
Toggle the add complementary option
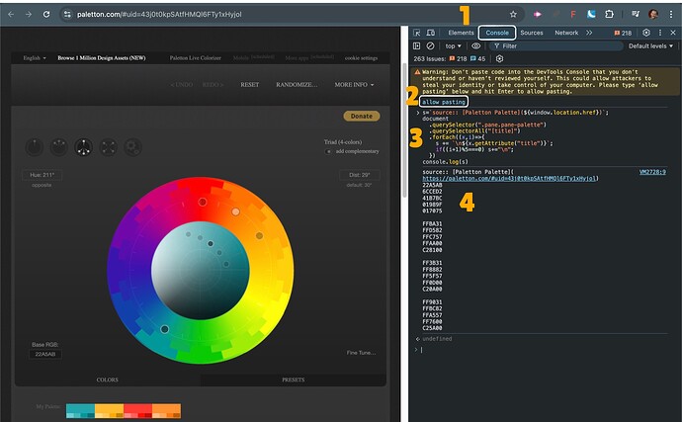tap(353, 151)
